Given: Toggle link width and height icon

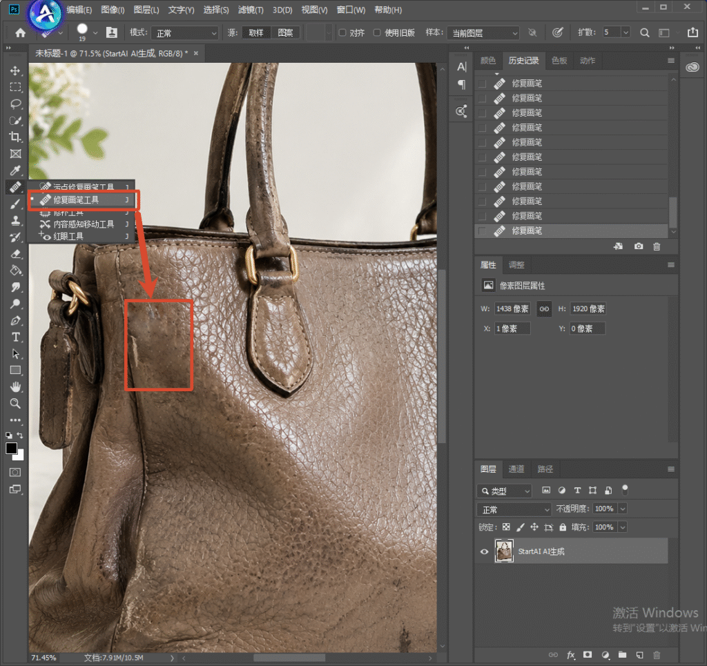Looking at the screenshot, I should pos(544,308).
